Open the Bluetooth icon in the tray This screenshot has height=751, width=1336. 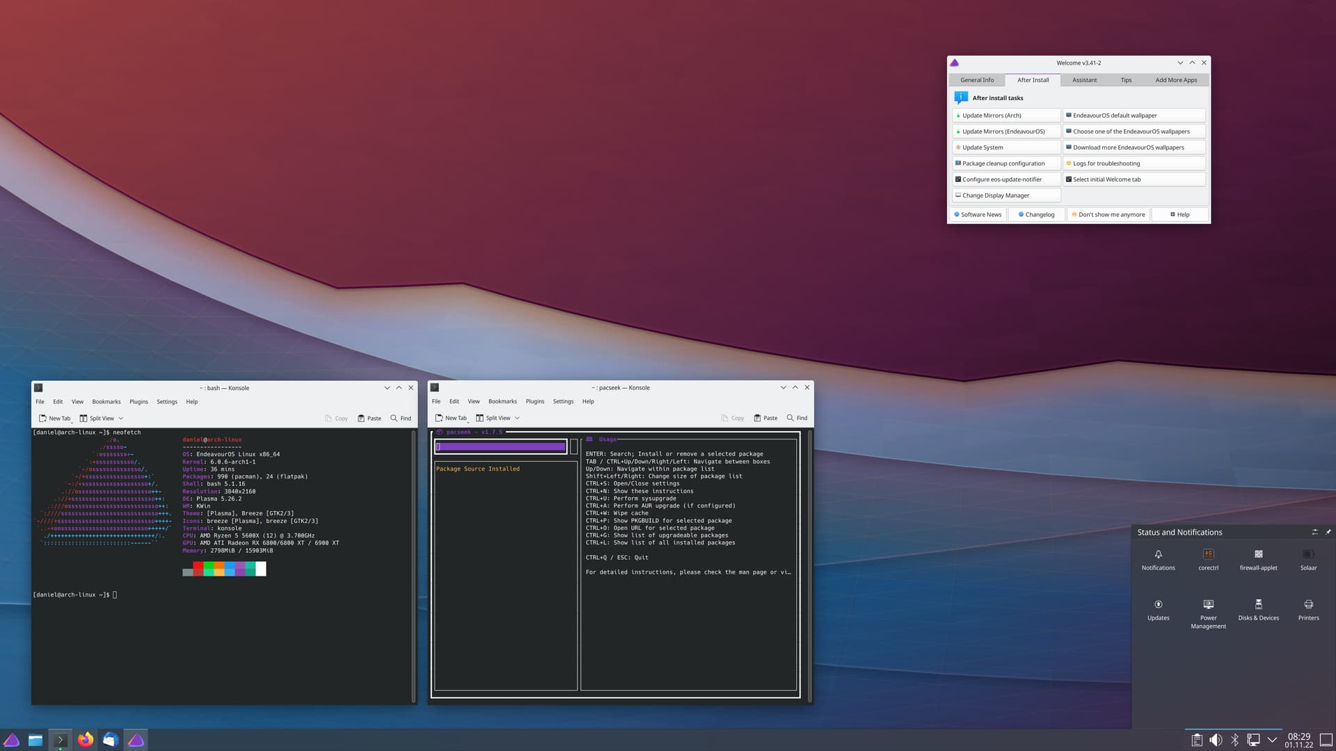1234,740
